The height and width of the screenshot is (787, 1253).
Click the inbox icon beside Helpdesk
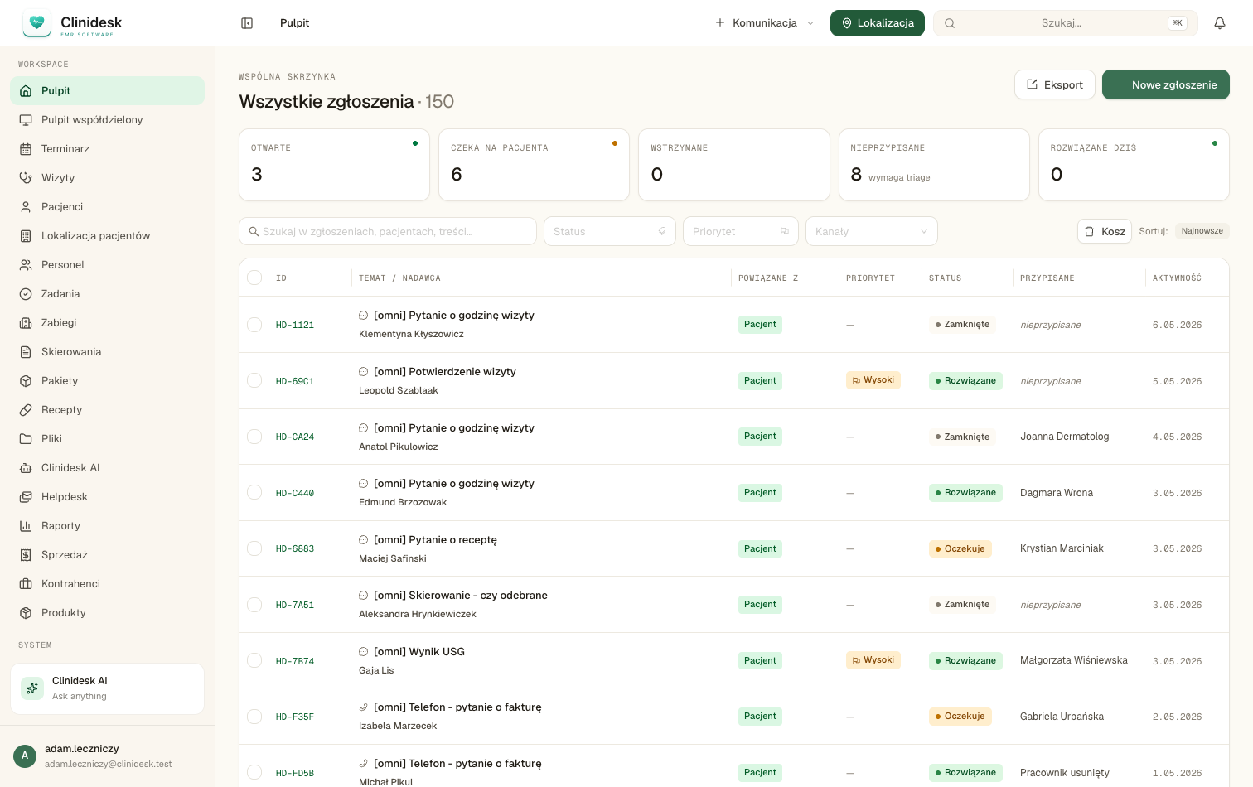[x=26, y=497]
